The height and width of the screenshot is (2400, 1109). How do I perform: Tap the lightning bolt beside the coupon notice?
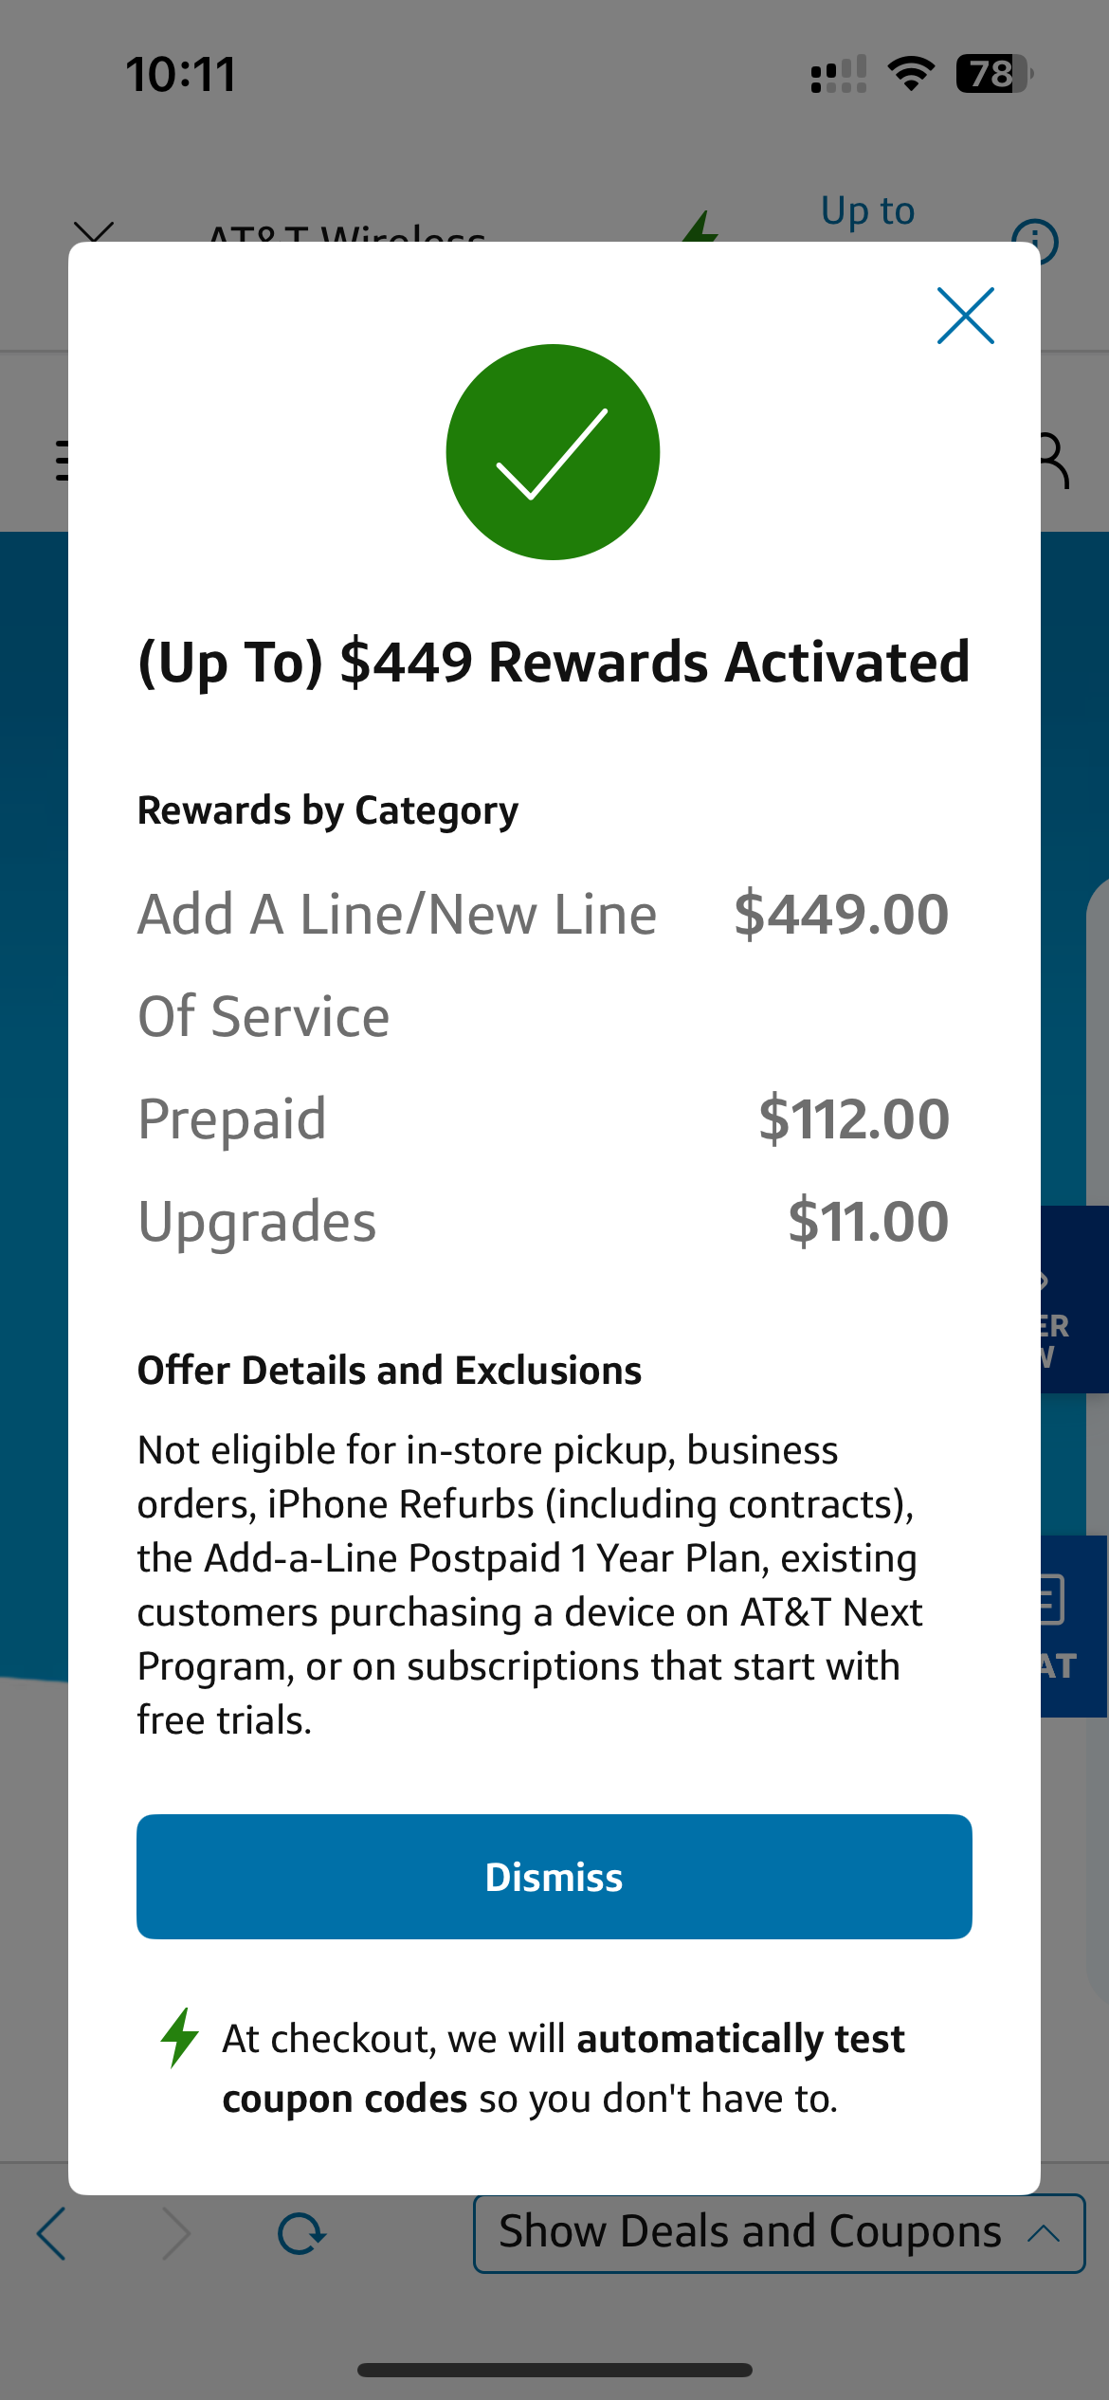click(x=179, y=2037)
